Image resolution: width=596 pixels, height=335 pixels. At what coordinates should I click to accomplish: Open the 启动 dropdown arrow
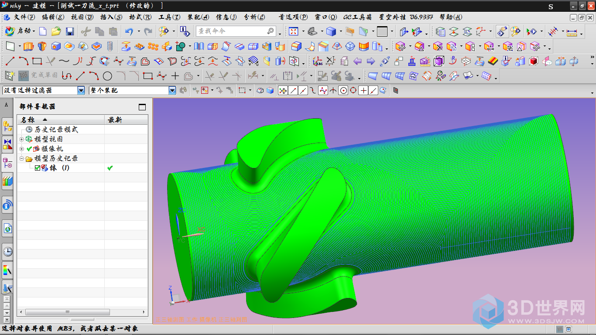click(x=34, y=31)
